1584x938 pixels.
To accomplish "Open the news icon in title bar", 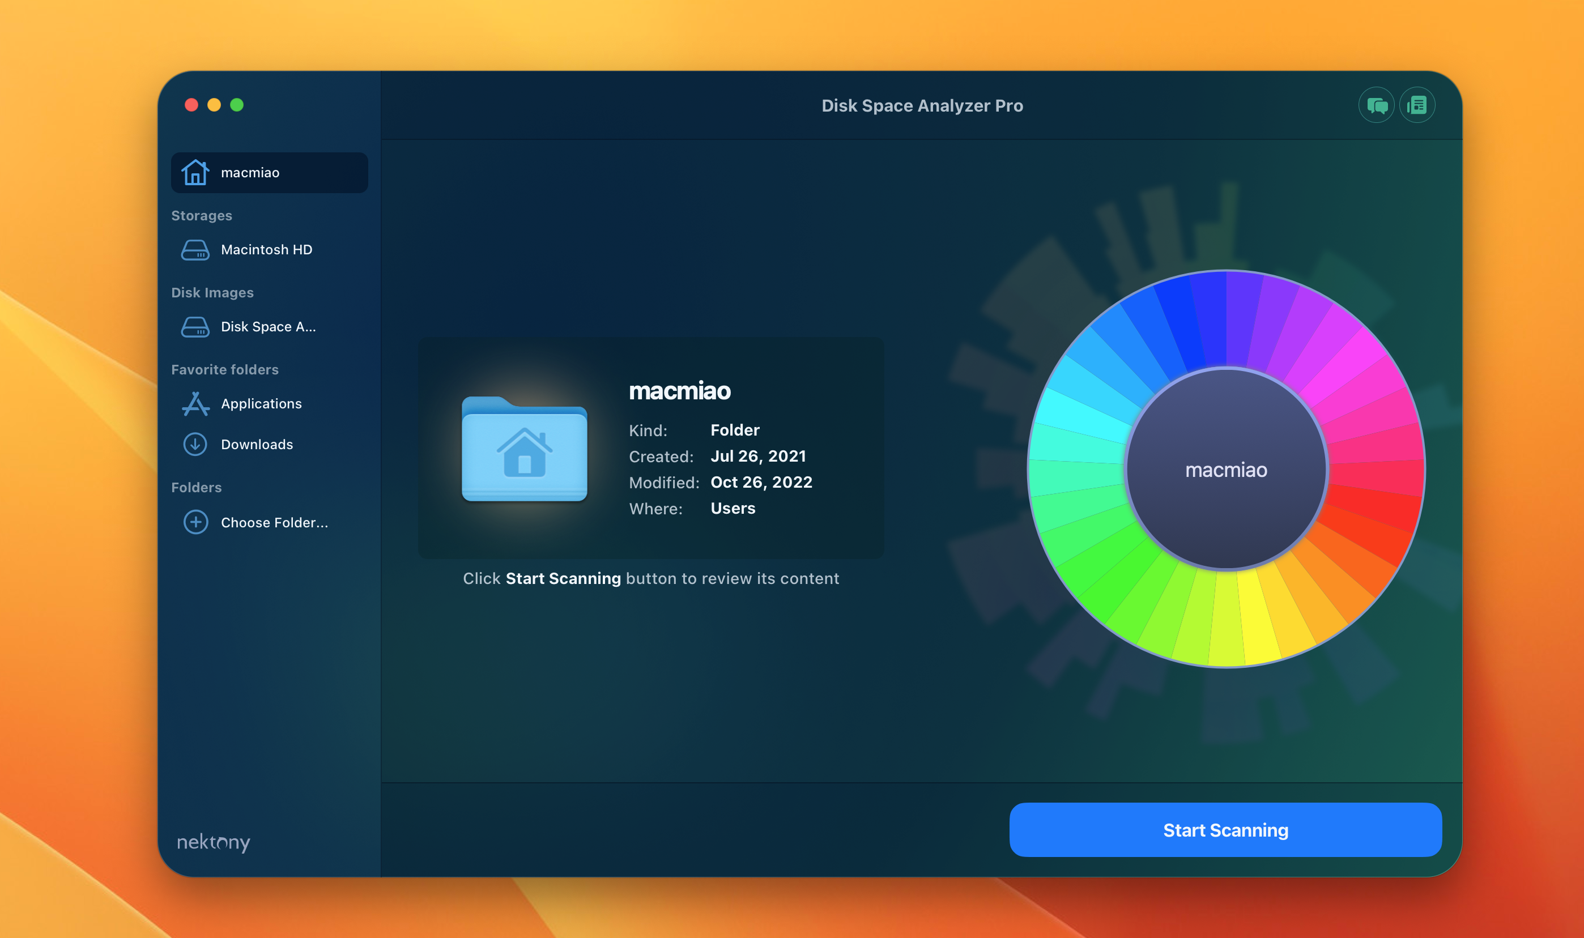I will click(x=1416, y=105).
